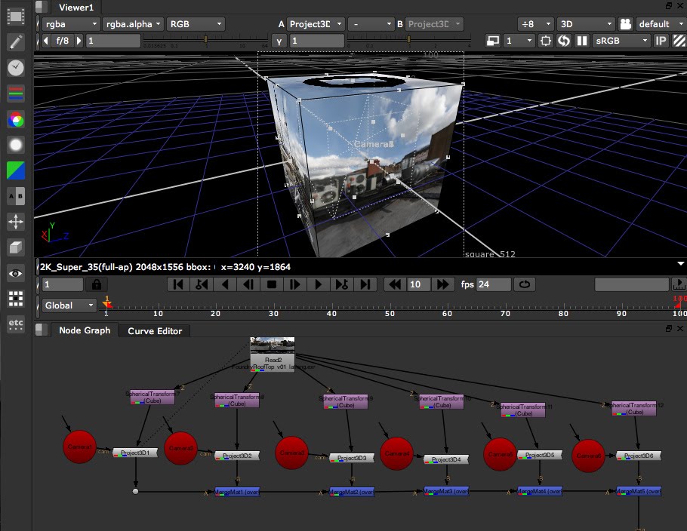The width and height of the screenshot is (687, 531).
Task: Open the Transform nodes menu (four-arrow icon)
Action: coord(16,222)
